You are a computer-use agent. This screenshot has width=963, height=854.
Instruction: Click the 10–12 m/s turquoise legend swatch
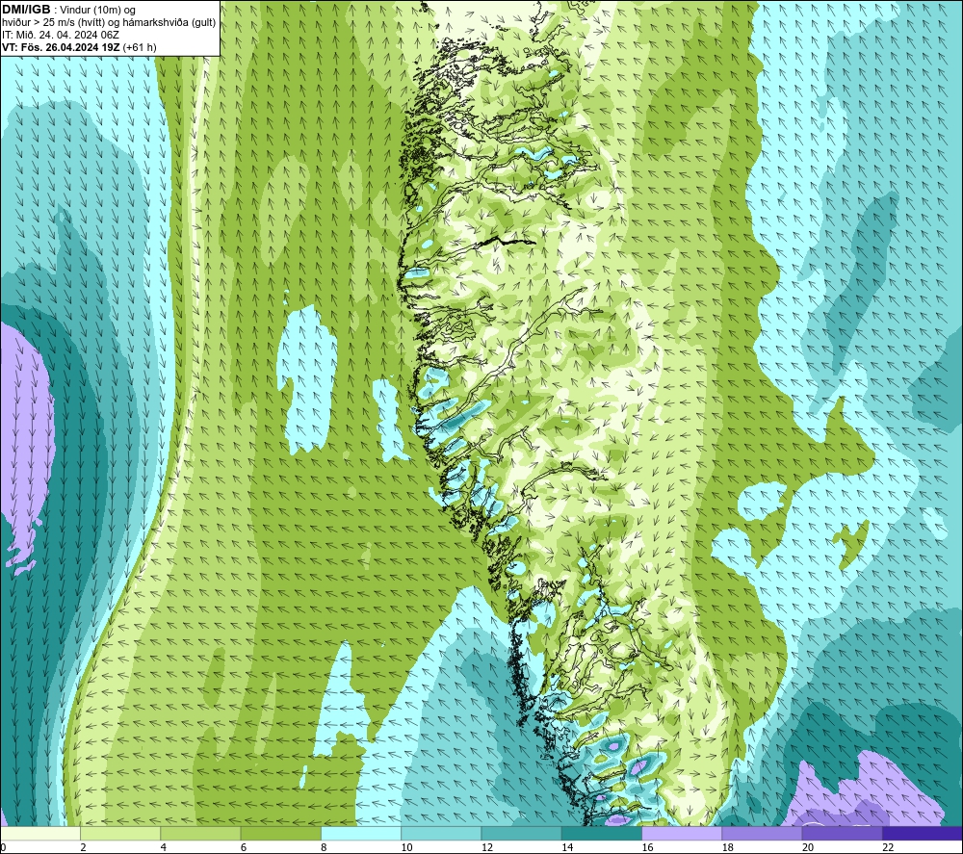point(441,833)
